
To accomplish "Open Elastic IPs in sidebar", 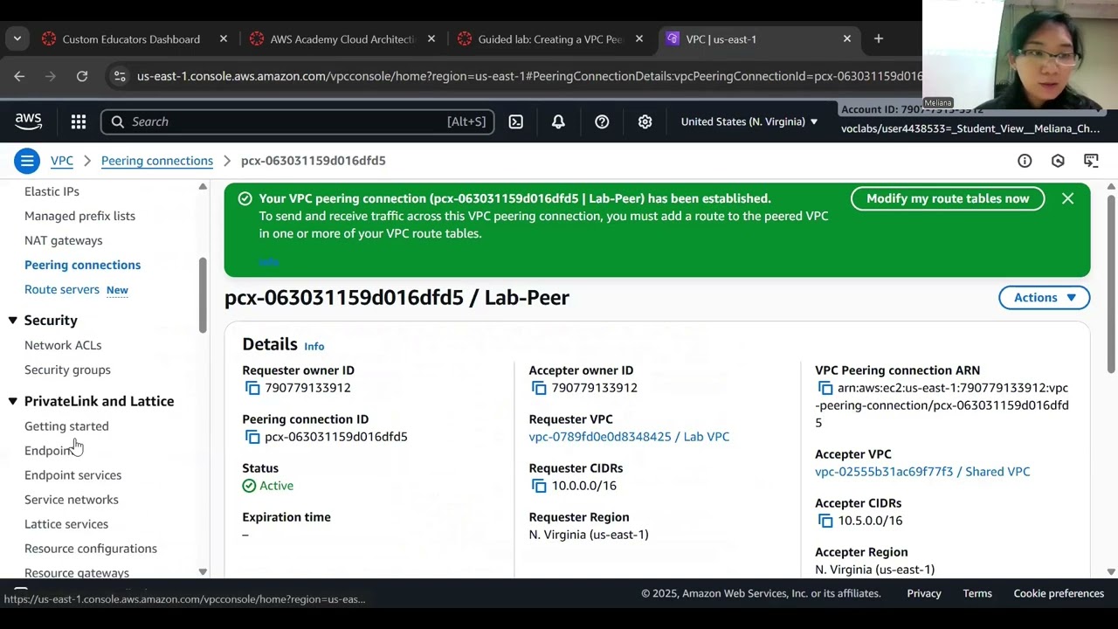I will (52, 191).
